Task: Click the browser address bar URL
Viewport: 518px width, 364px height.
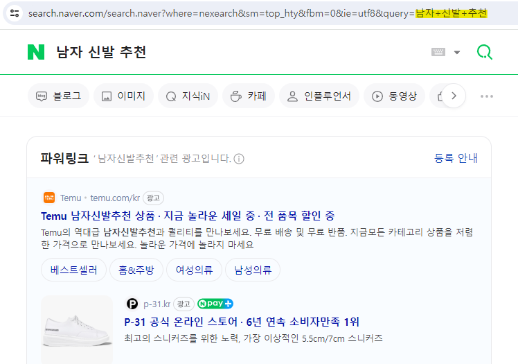Action: pos(258,13)
